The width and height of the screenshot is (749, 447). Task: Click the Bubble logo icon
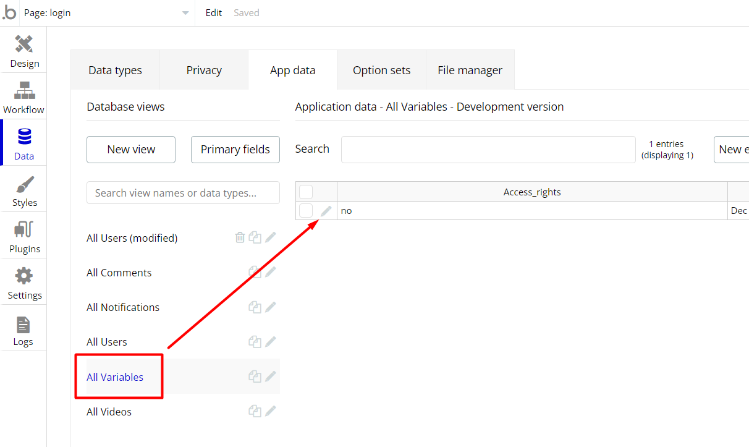[10, 12]
